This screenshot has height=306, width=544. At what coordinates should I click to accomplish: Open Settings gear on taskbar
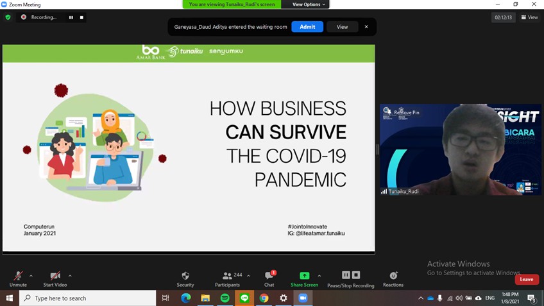coord(284,298)
